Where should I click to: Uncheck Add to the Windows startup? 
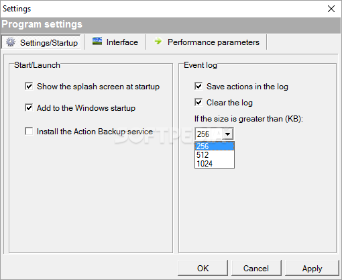pyautogui.click(x=29, y=107)
